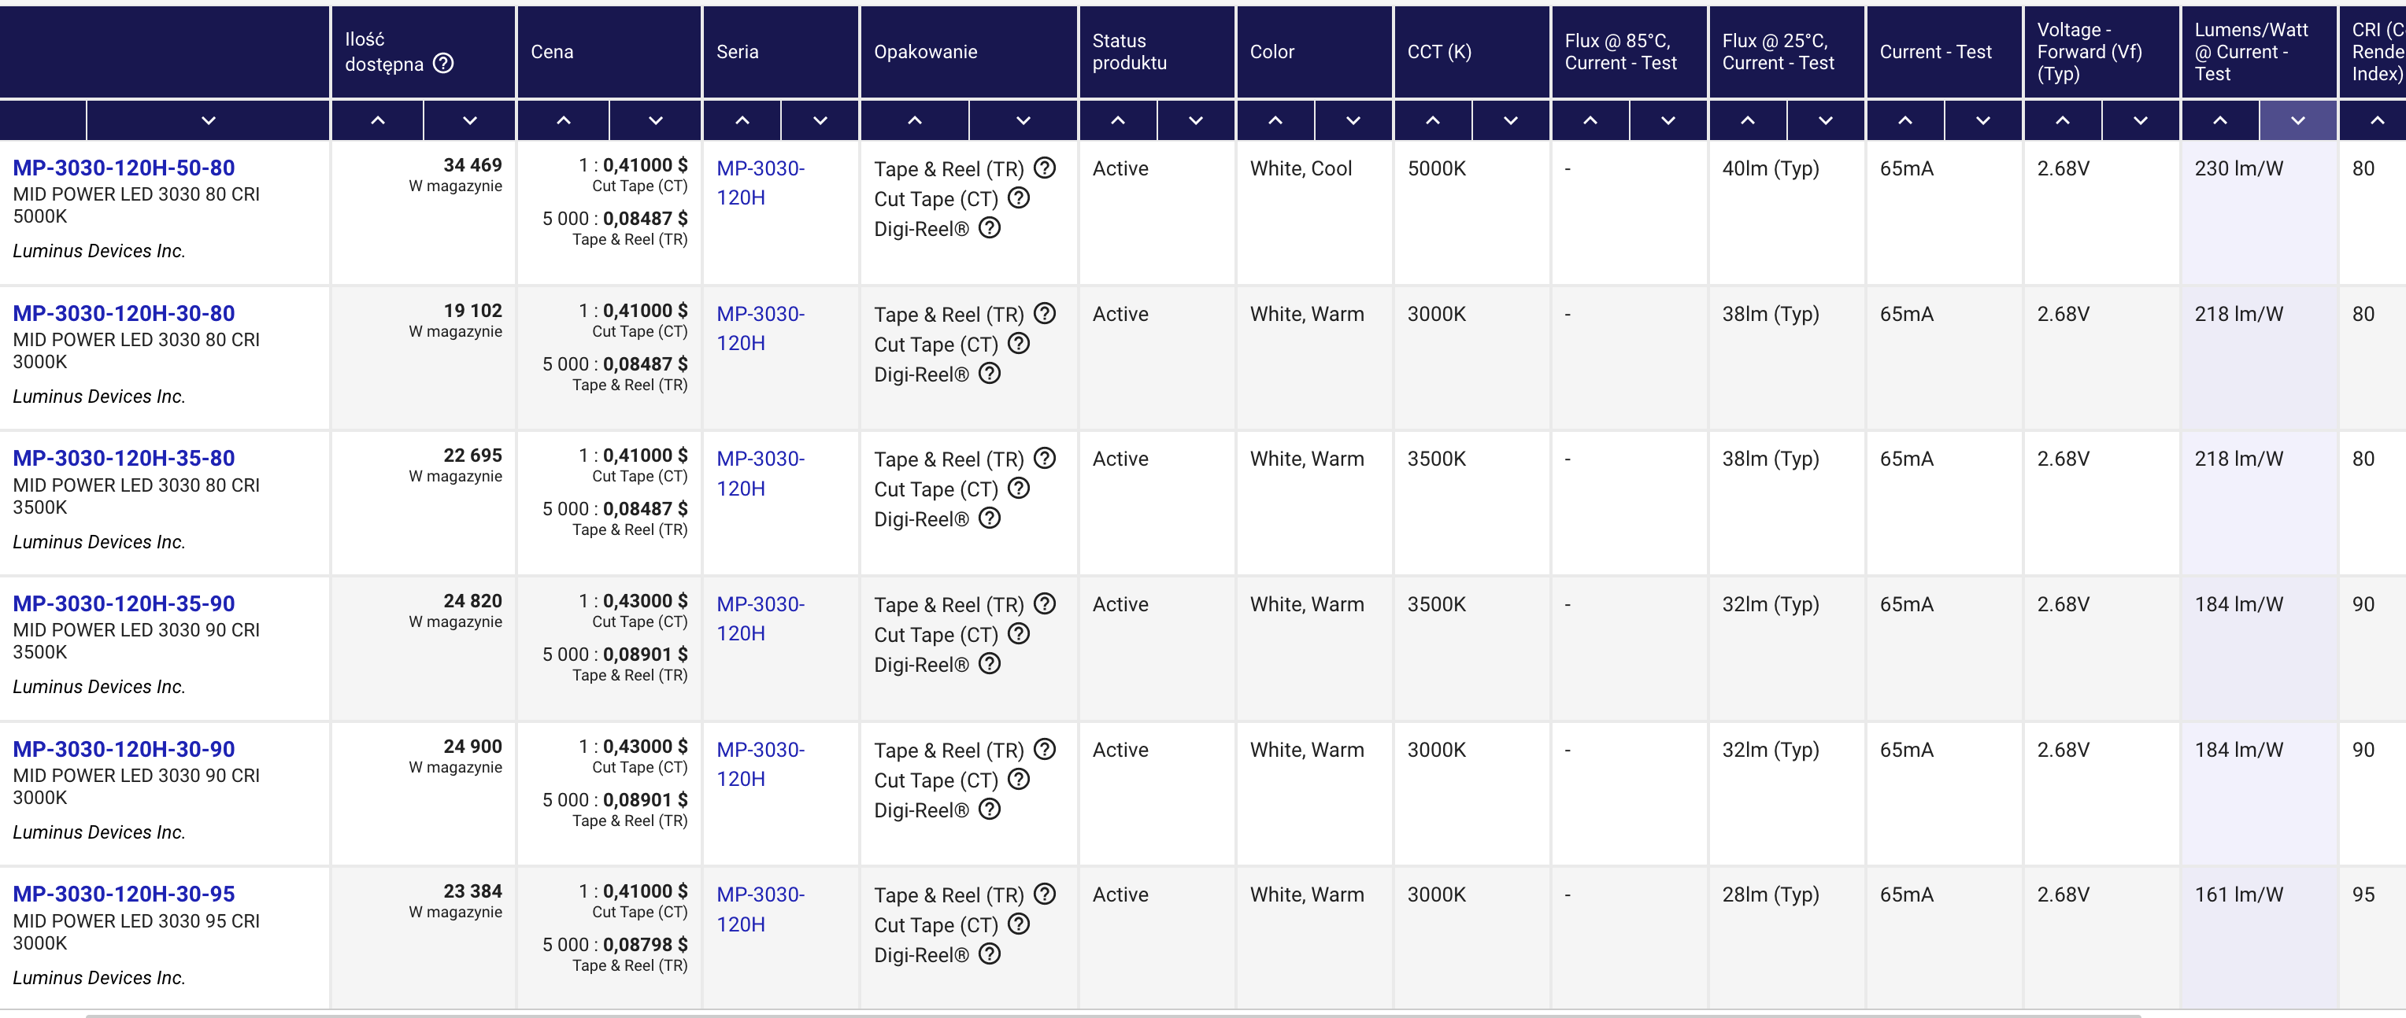
Task: Click Cut Tape help icon for MP-3030-120H-35-90
Action: coord(1019,633)
